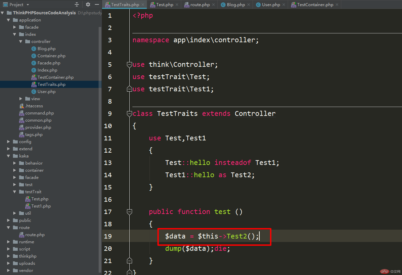402x275 pixels.
Task: Open Project panel settings gear
Action: [88, 4]
